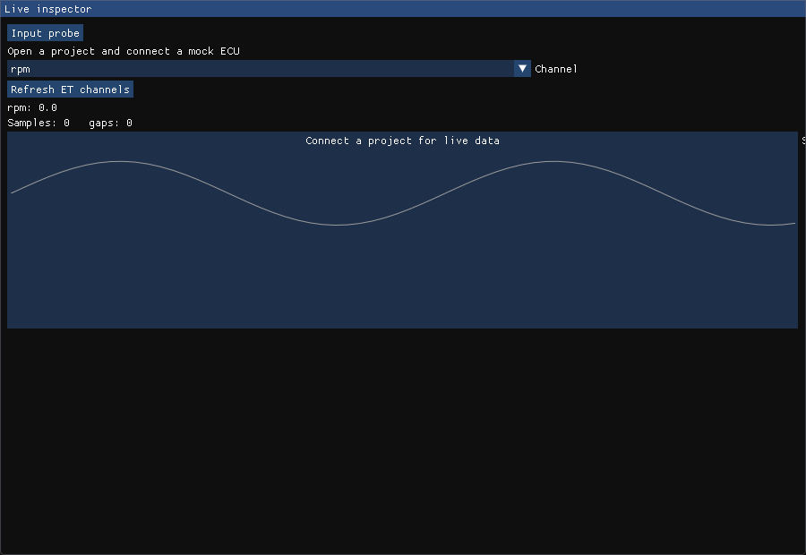
Task: Click the rpm waveform plot area
Action: pos(402,230)
